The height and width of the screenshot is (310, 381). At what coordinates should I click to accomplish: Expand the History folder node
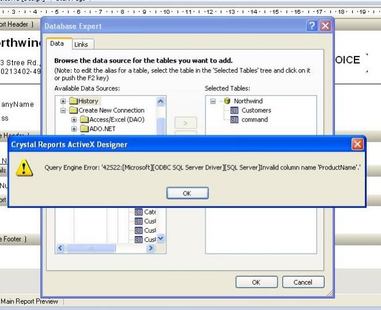pos(63,101)
